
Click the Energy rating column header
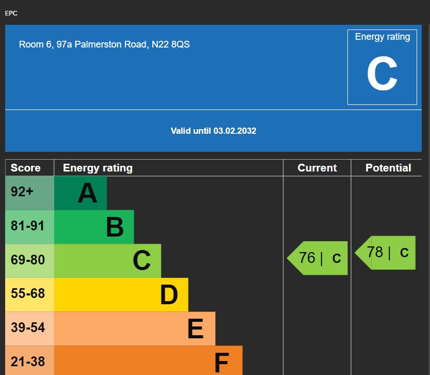pyautogui.click(x=98, y=168)
